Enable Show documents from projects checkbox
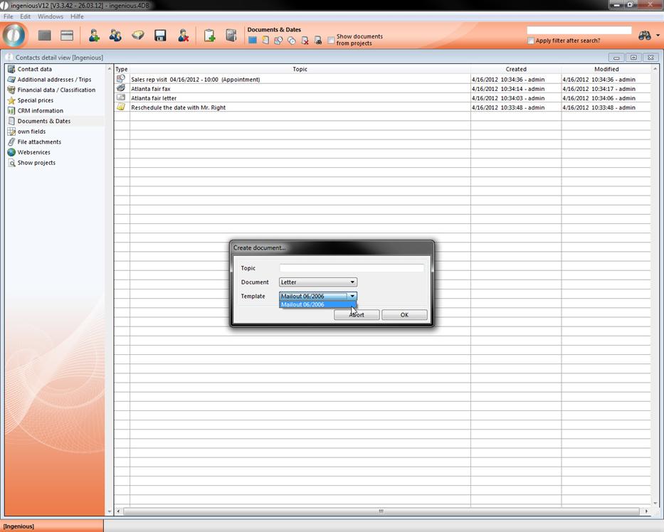This screenshot has height=532, width=664. (331, 40)
